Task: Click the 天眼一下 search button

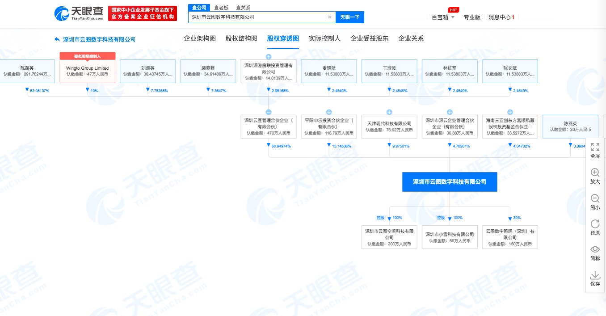Action: pos(349,17)
